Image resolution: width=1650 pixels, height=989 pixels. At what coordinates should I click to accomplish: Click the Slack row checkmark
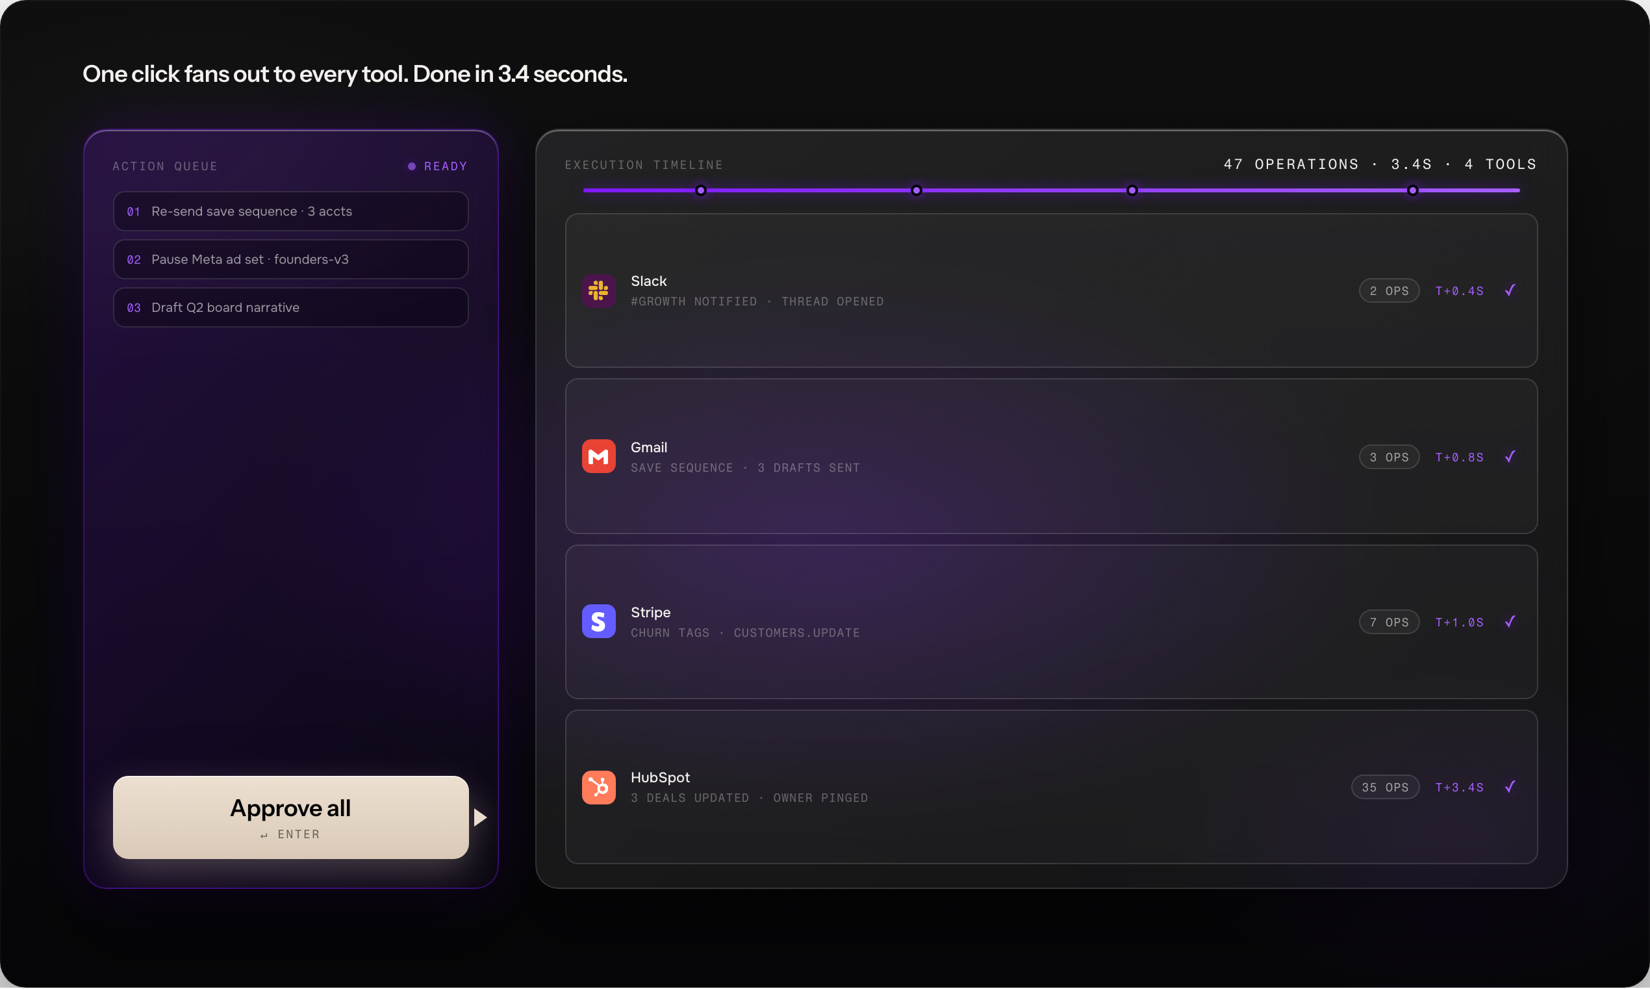(1510, 290)
